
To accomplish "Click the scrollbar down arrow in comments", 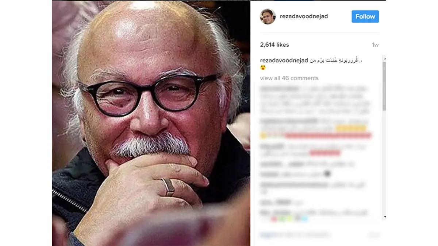I will click(x=384, y=217).
